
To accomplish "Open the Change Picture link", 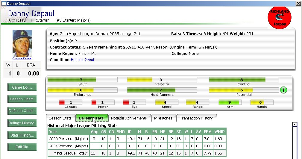I will point(22,58).
